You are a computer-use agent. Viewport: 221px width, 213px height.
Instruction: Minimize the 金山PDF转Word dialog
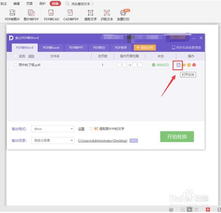pos(194,38)
